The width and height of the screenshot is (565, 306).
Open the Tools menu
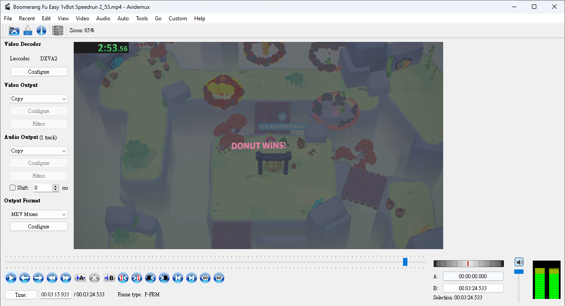click(x=142, y=19)
